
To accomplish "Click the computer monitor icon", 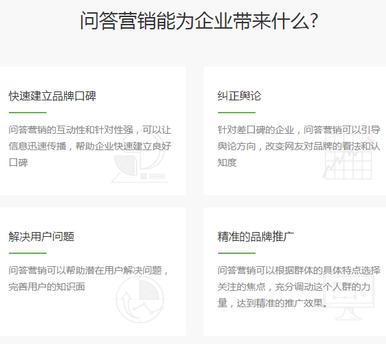I will point(349,298).
